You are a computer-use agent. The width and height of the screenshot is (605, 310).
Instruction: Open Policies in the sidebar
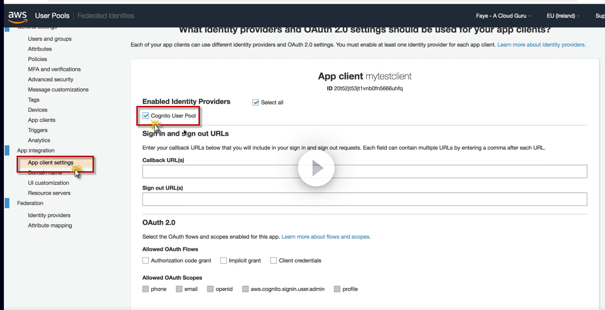[x=37, y=59]
